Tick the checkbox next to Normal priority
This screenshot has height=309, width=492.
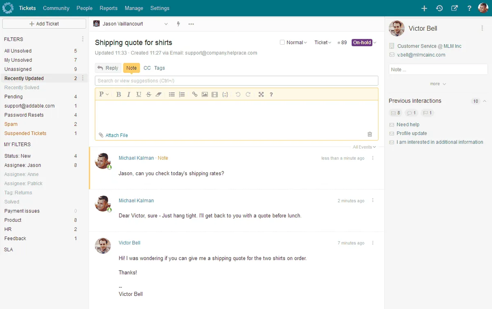pyautogui.click(x=282, y=42)
